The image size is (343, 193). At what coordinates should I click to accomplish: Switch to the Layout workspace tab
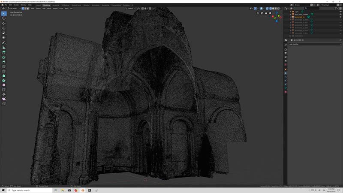point(38,5)
